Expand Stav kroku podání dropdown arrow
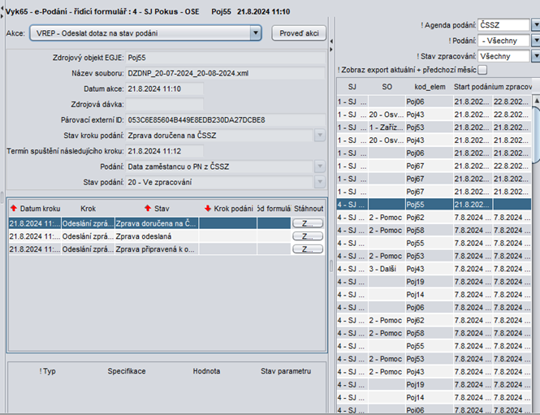Screen dimensions: 540x415 click(x=320, y=136)
